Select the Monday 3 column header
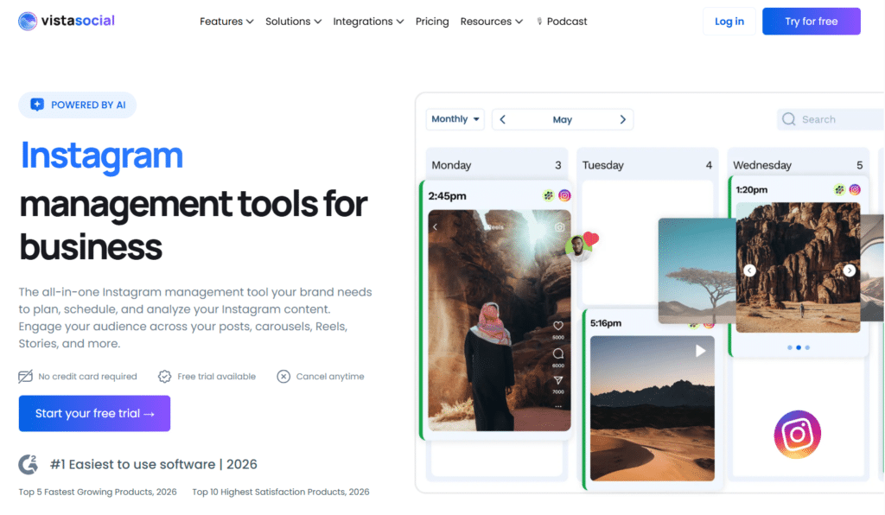 click(496, 165)
